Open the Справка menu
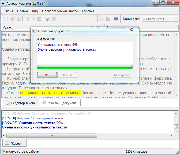This screenshot has width=180, height=155. (88, 11)
